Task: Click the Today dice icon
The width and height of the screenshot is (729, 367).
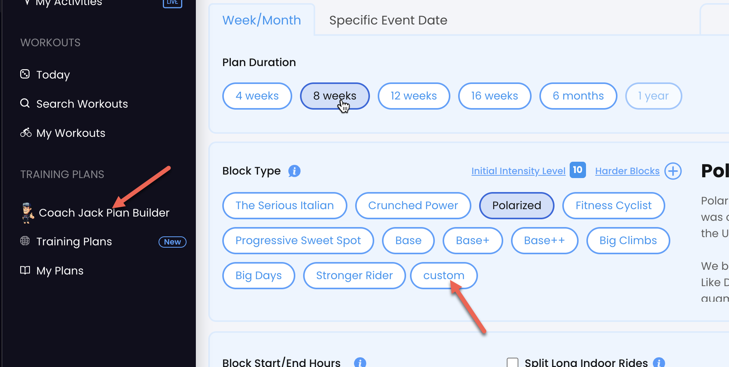Action: click(25, 74)
